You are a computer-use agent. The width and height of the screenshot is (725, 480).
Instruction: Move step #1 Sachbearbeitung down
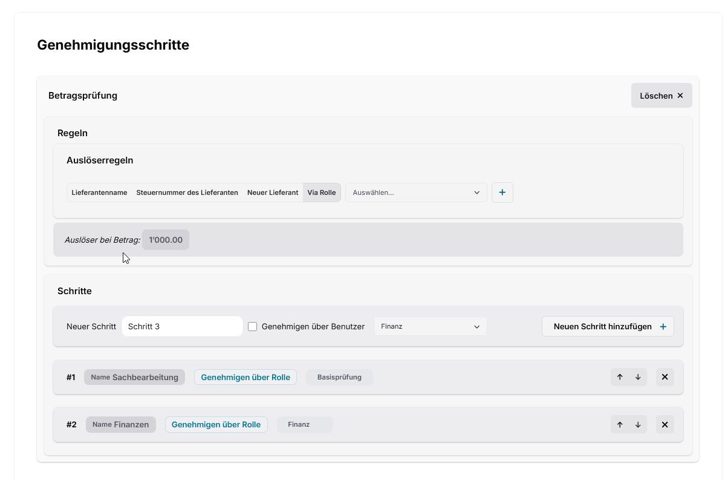(x=637, y=376)
